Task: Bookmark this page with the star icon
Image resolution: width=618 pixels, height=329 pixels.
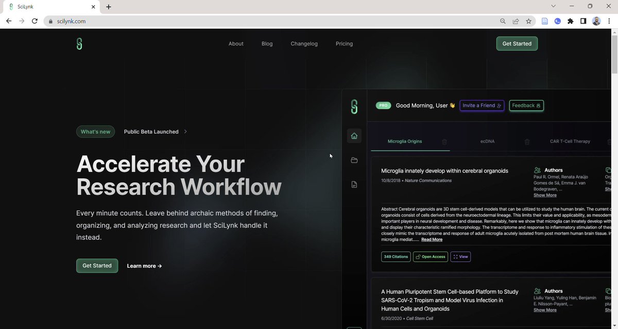Action: 528,21
